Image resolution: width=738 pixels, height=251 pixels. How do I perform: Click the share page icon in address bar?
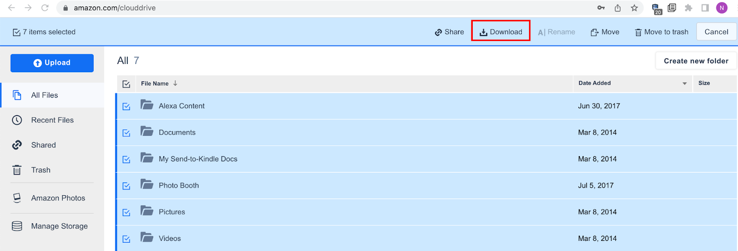pos(618,8)
